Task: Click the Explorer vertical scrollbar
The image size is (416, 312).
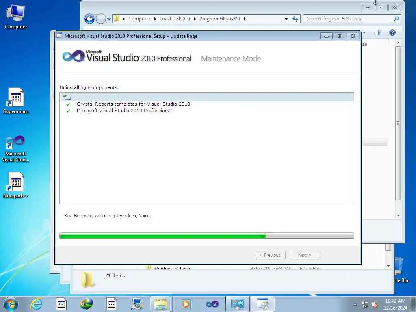Action: (x=398, y=123)
